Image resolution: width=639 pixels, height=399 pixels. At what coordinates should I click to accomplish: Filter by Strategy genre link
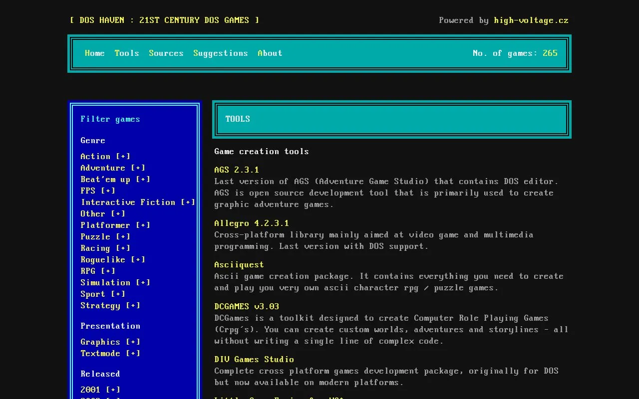100,305
